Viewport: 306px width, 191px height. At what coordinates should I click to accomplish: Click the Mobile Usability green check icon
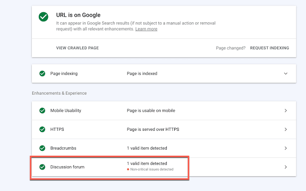42,111
